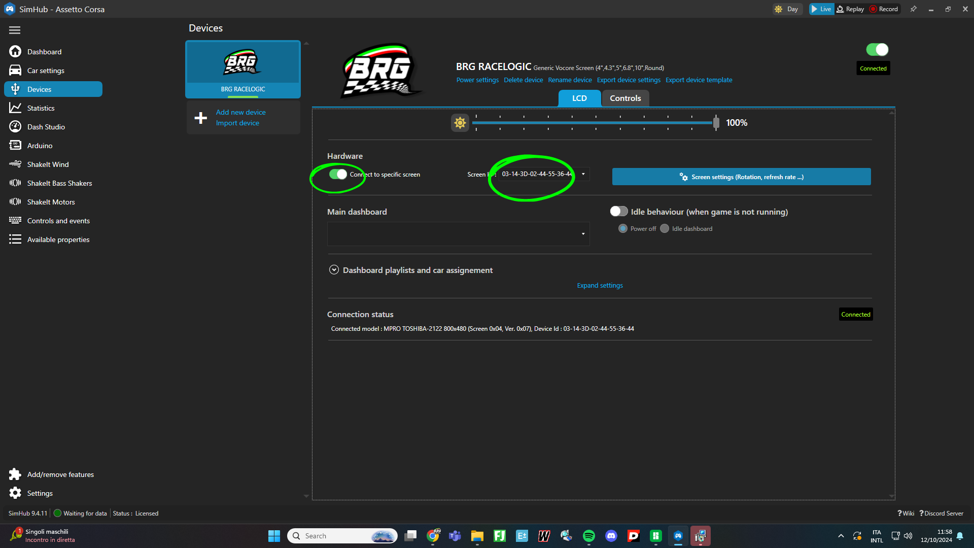Click the Settings gear icon

15,493
